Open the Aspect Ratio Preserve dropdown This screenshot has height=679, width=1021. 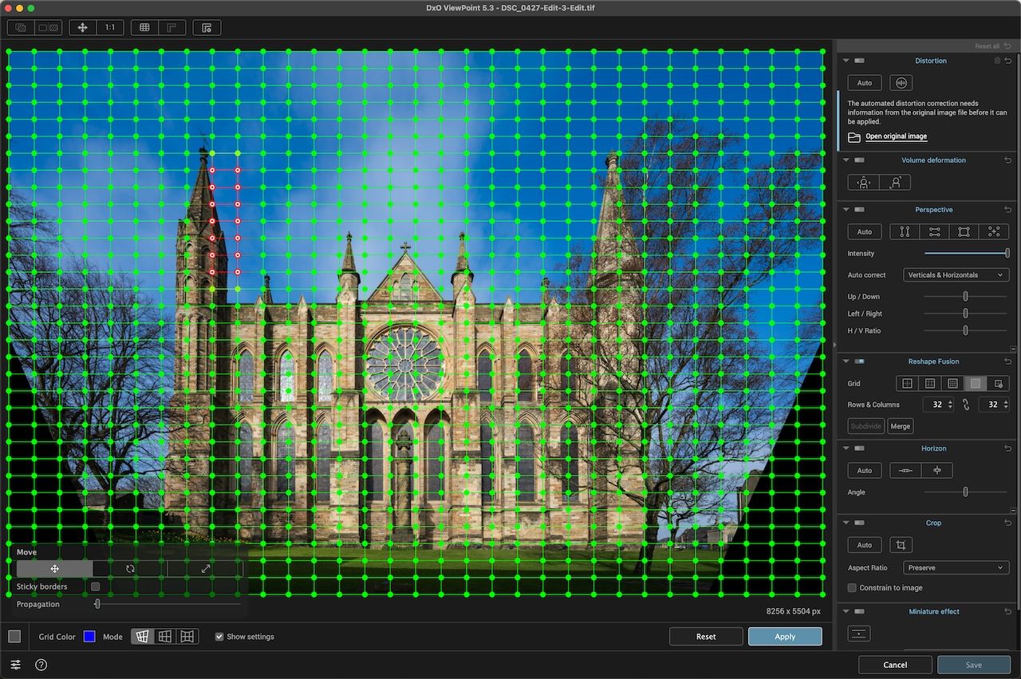(x=956, y=568)
